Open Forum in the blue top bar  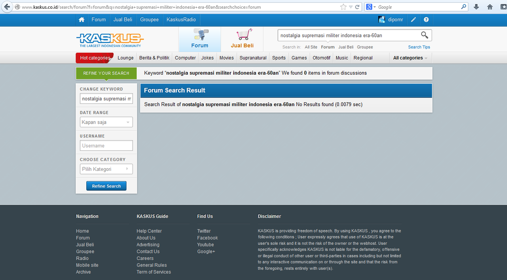(99, 19)
